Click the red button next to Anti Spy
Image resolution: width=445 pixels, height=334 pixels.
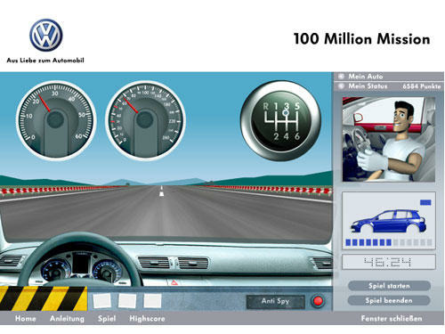click(x=318, y=301)
